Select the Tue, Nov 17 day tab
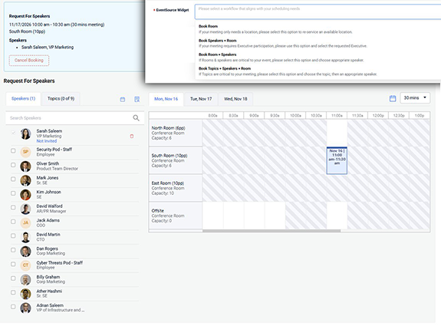 [201, 99]
